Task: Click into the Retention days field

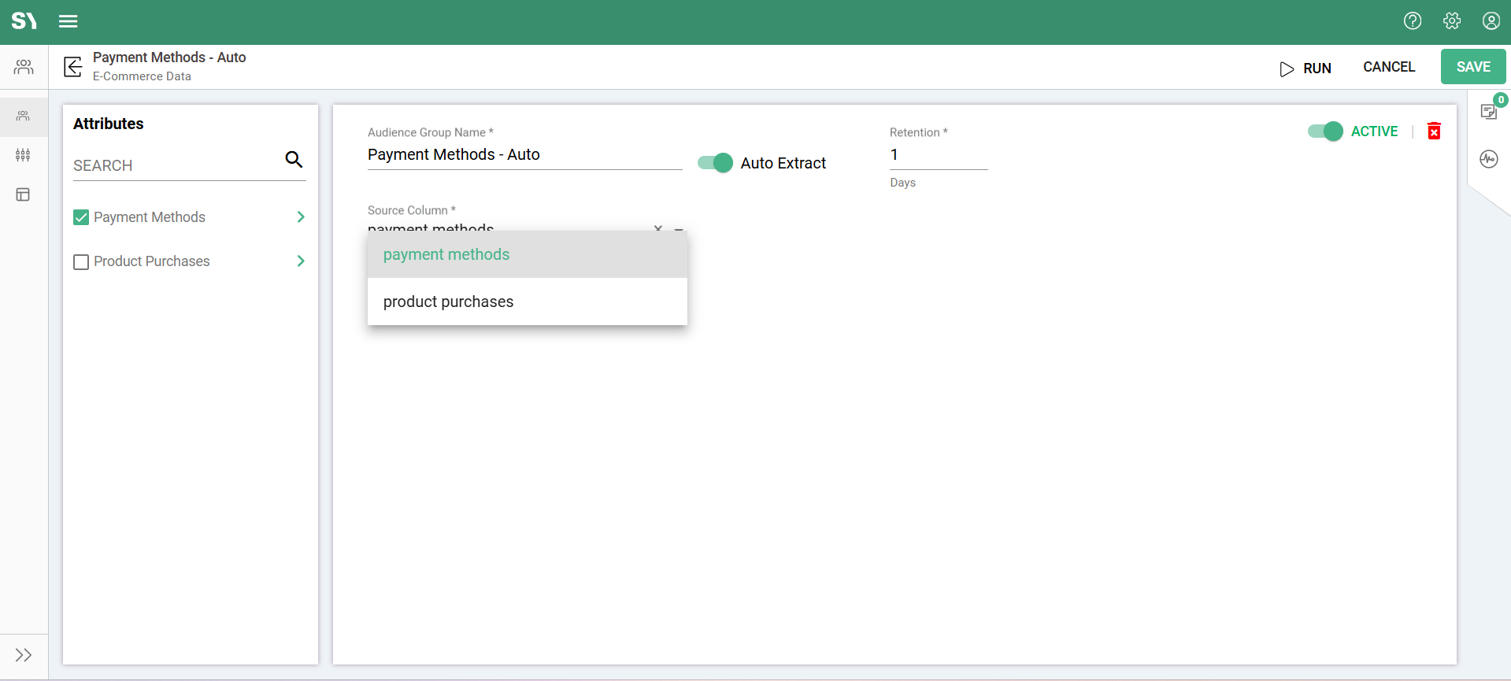Action: [937, 155]
